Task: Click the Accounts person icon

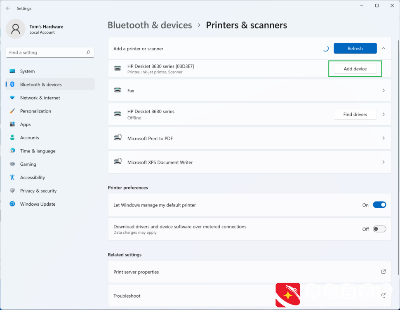Action: coord(12,137)
